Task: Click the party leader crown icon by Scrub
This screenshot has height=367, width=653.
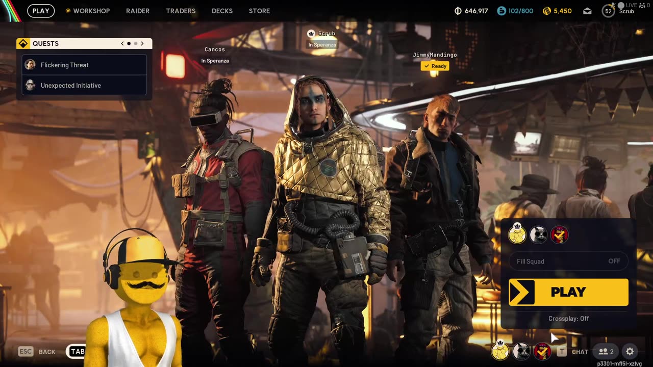Action: 311,34
